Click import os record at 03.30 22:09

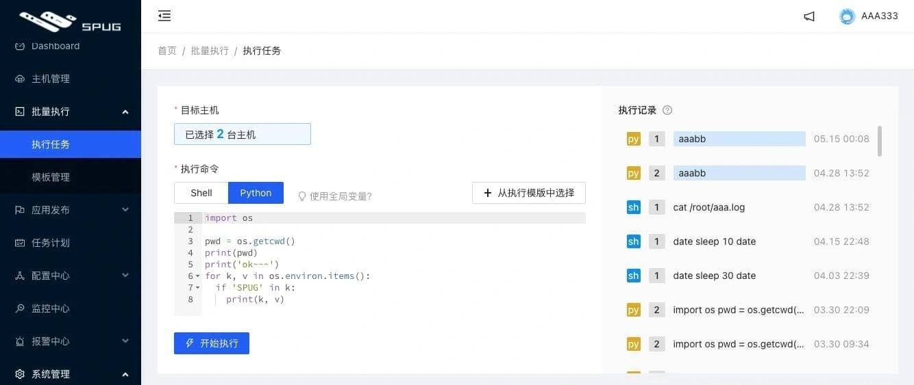[x=739, y=310]
